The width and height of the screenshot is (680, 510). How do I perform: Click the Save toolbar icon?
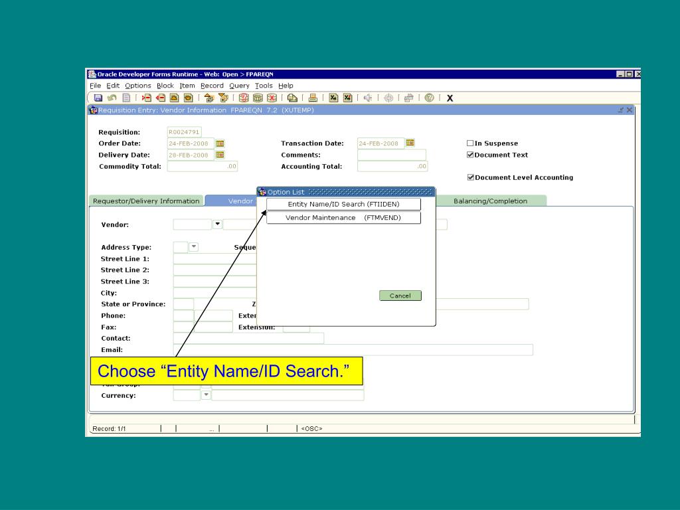[x=98, y=98]
